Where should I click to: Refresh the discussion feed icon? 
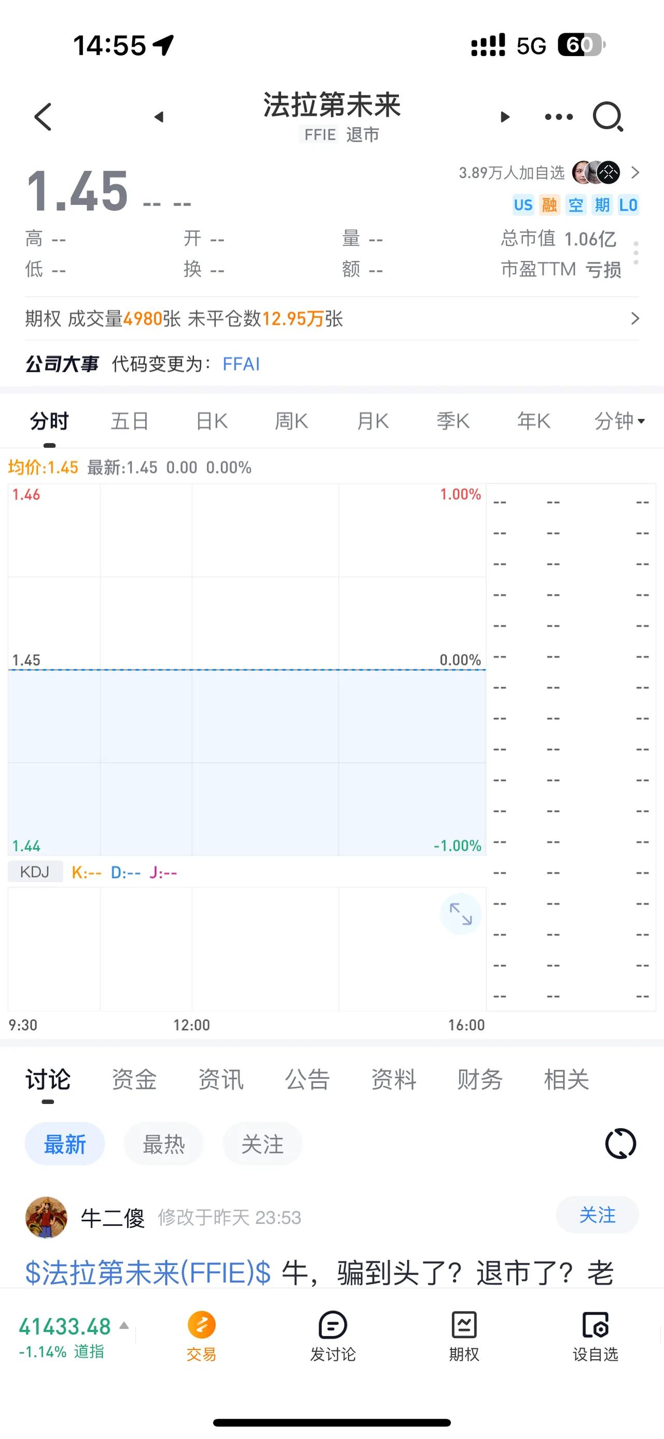[620, 1144]
